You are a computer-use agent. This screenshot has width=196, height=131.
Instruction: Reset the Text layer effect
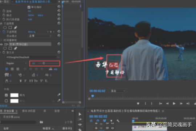click(x=59, y=44)
